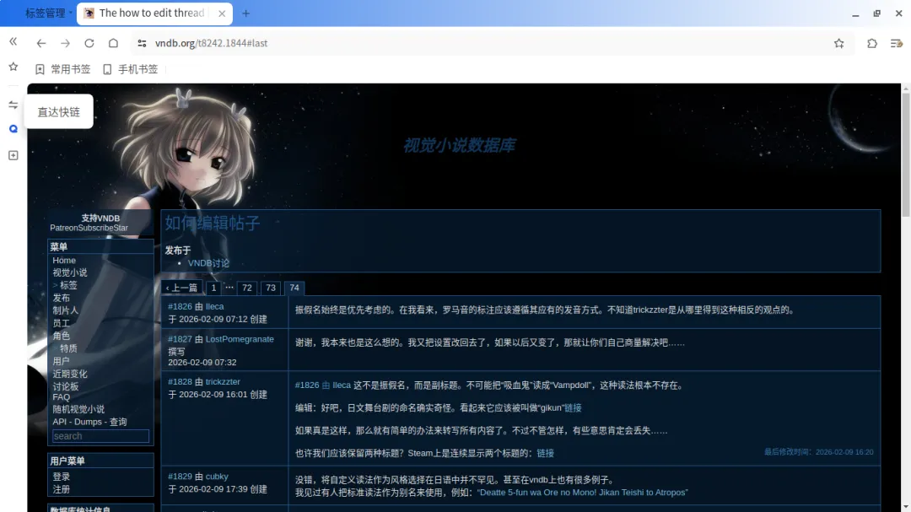This screenshot has height=512, width=911.
Task: Click the sidebar switch arrows icon
Action: click(x=13, y=105)
